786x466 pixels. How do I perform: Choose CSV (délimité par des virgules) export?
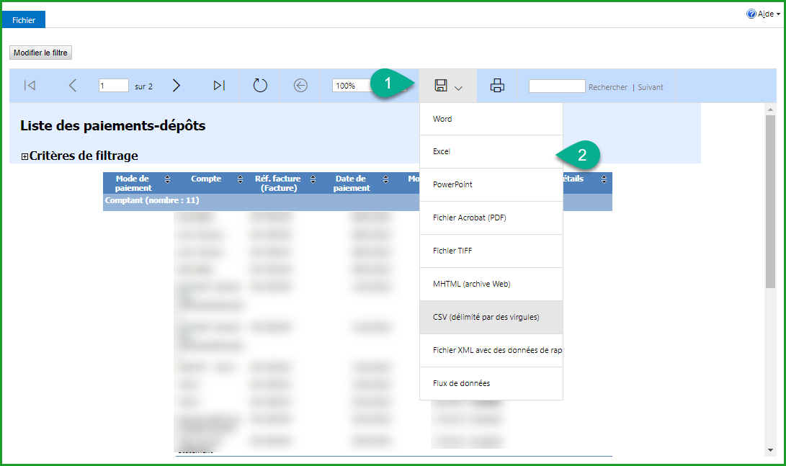(x=486, y=317)
